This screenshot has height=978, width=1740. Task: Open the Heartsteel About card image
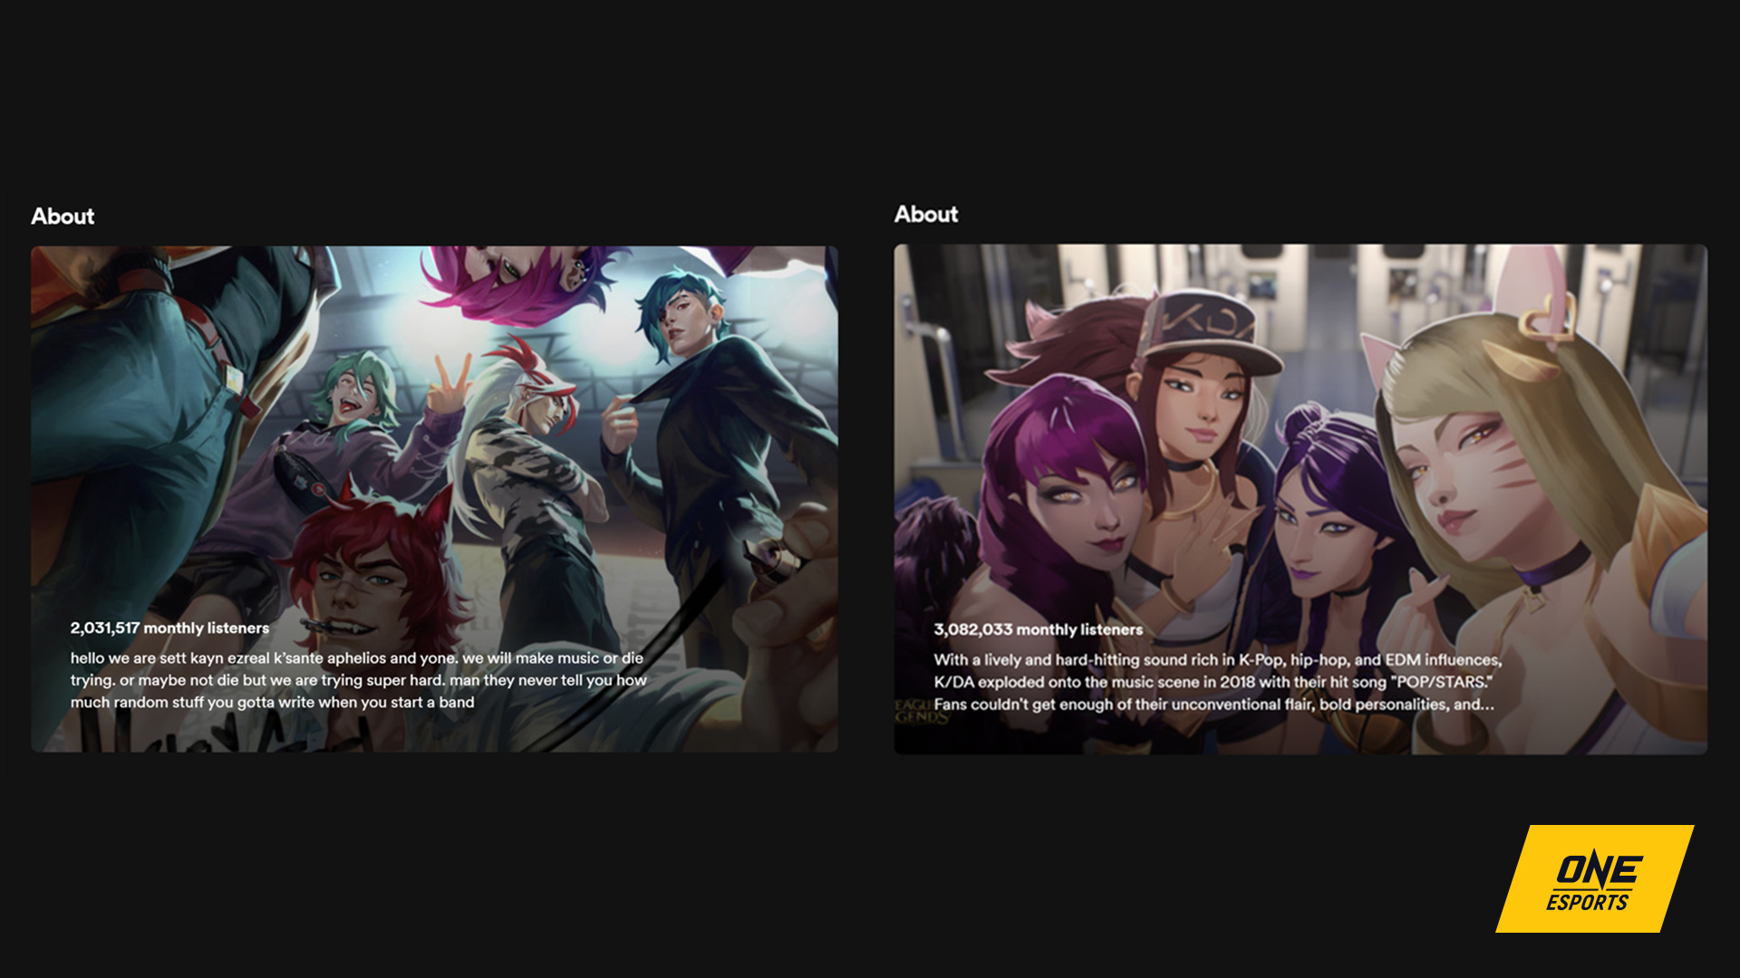[x=434, y=453]
